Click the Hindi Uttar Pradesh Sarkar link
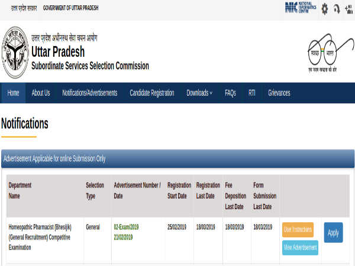This screenshot has height=266, width=355. pos(20,8)
